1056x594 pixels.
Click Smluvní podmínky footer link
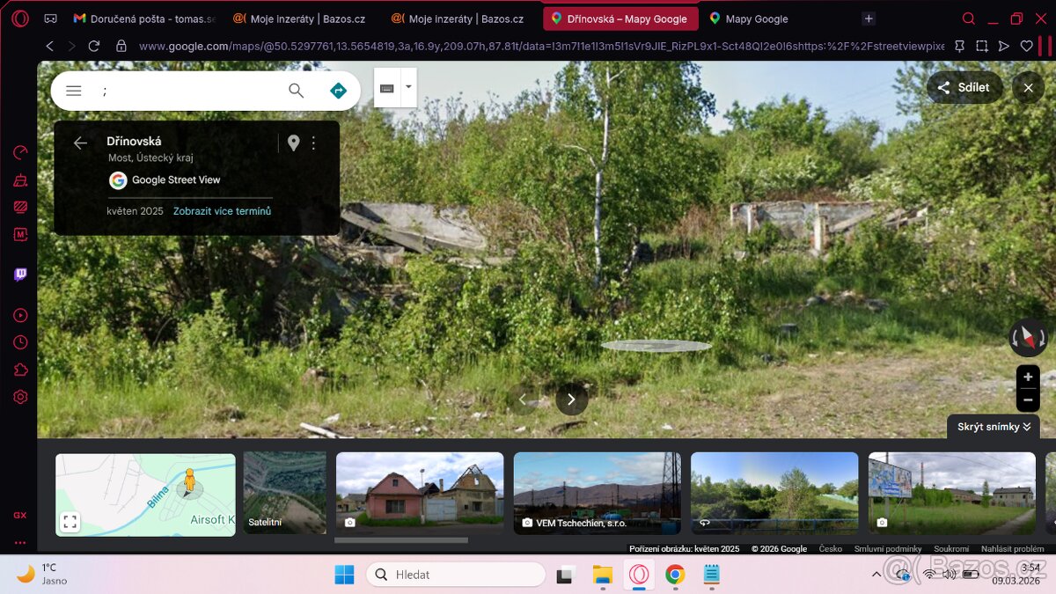(x=888, y=548)
